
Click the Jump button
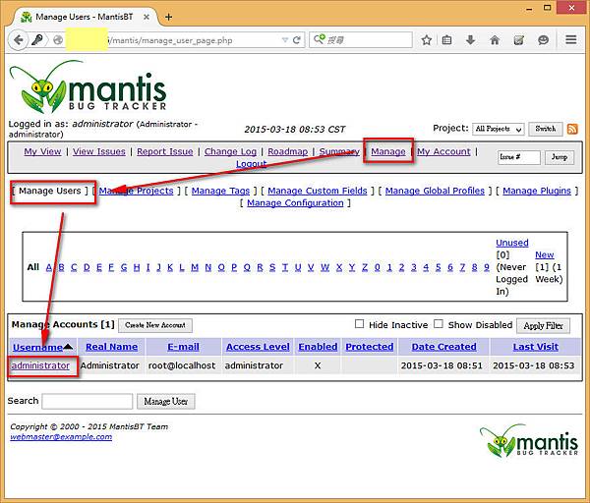click(560, 157)
